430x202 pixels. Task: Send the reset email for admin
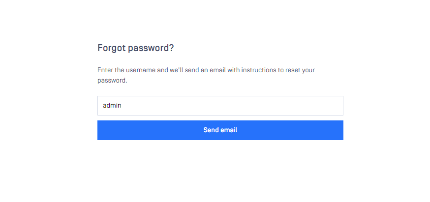220,130
